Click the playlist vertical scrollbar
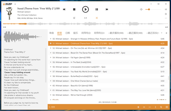171x111 pixels. click(169, 78)
